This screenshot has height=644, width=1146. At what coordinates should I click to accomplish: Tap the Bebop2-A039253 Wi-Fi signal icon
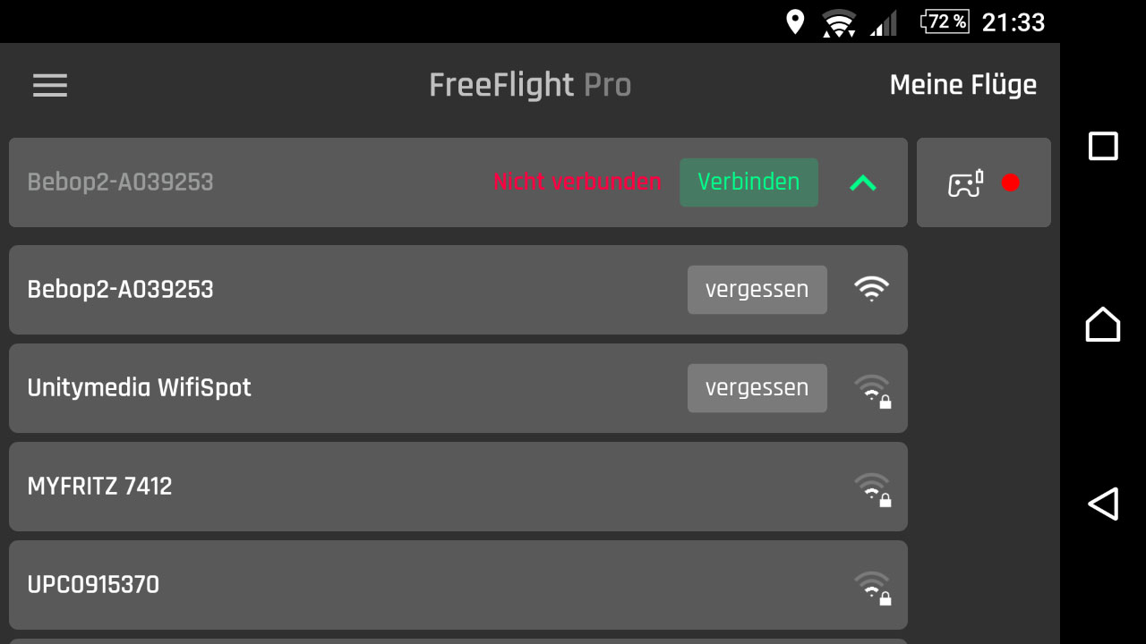pos(871,289)
